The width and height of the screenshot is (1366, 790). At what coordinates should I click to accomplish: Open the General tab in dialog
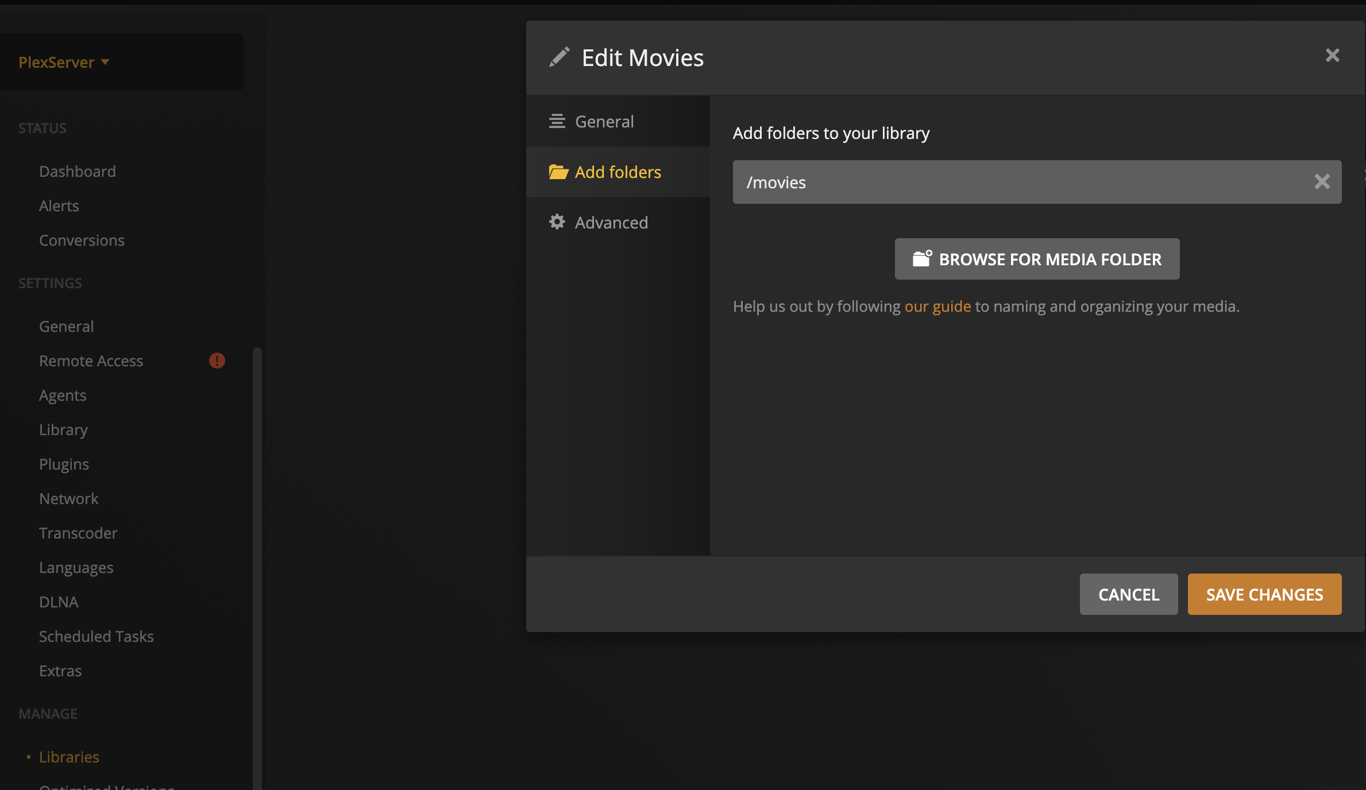point(604,121)
